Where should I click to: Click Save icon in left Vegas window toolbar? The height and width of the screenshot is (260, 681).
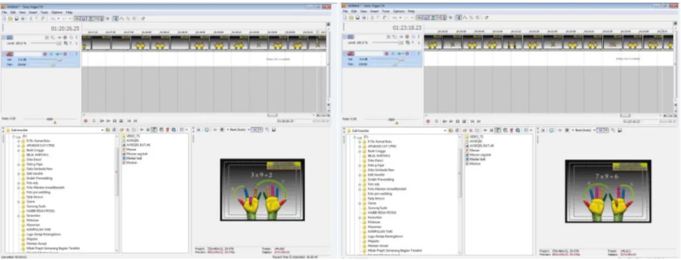point(17,19)
